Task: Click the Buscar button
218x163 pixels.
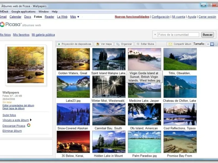Action: [x=208, y=35]
